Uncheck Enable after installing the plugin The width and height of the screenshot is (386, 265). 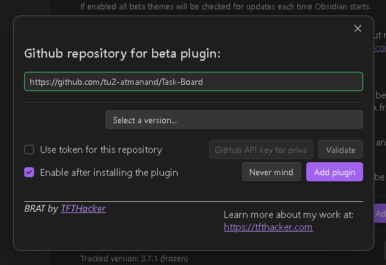coord(29,172)
